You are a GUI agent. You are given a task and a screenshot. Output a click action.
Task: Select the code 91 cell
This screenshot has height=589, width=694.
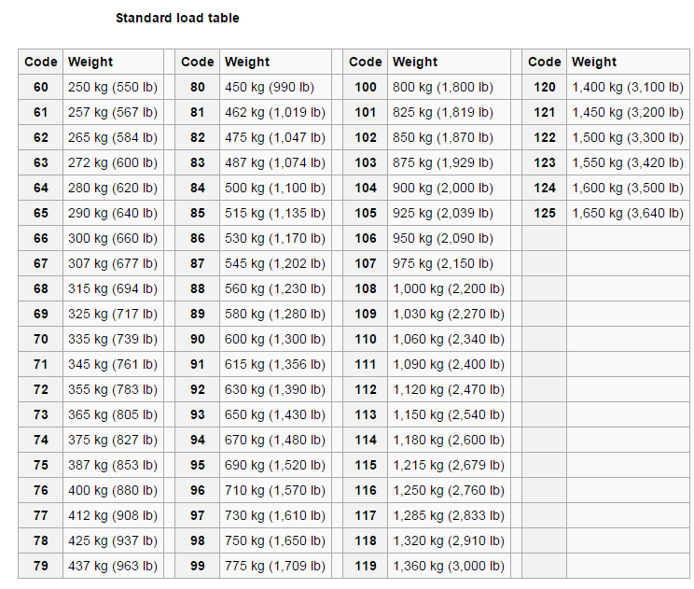pos(198,364)
